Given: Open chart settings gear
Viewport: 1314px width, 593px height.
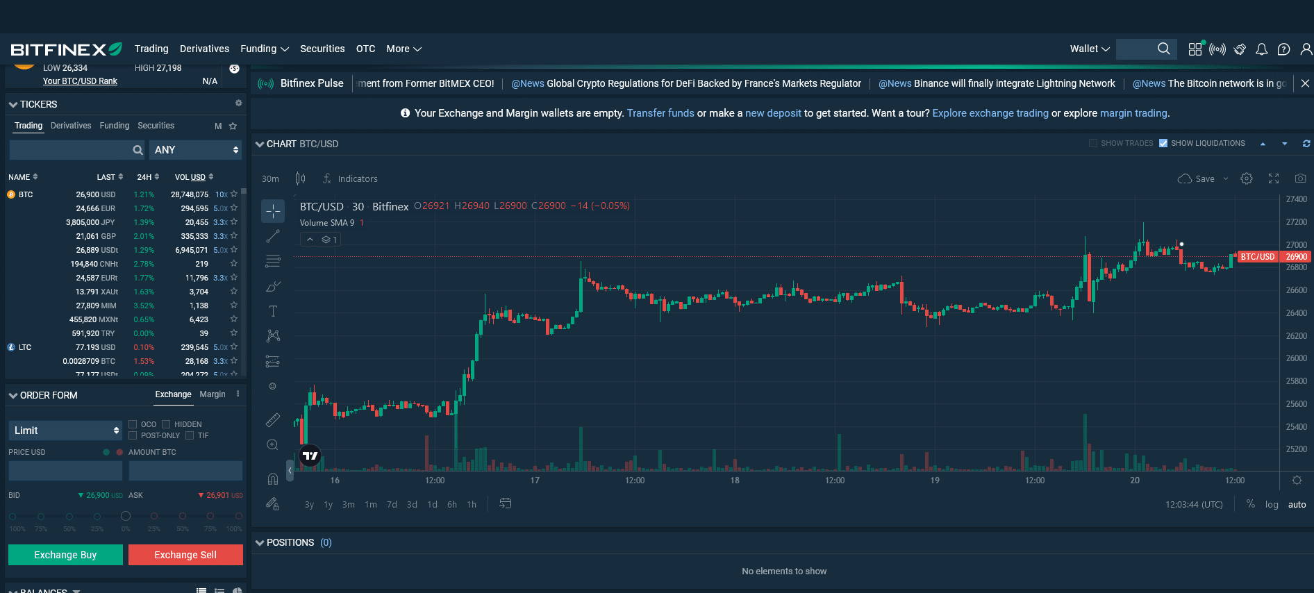Looking at the screenshot, I should (1247, 178).
